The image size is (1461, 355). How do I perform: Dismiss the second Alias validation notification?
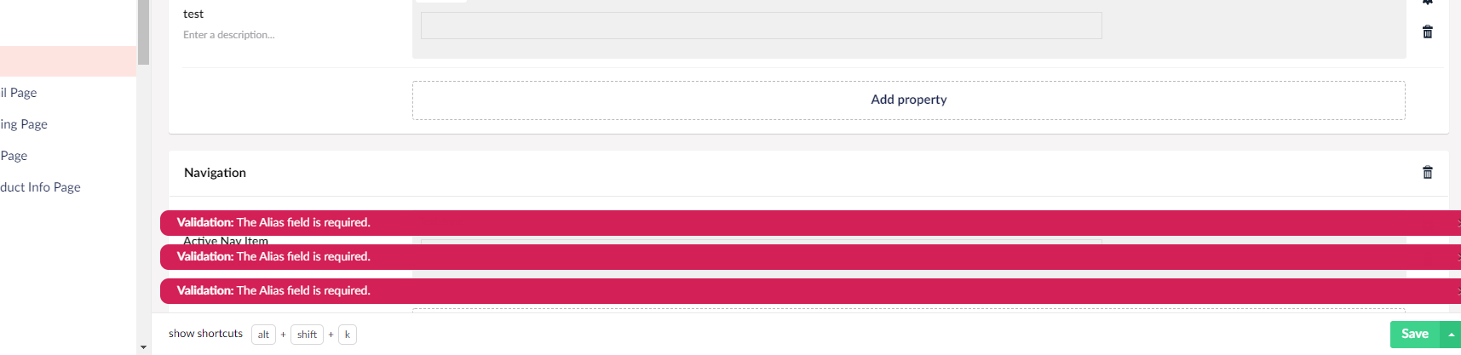click(x=1458, y=257)
